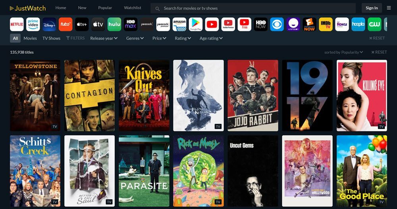Click RESET next to Age rating
The width and height of the screenshot is (397, 209).
(377, 38)
